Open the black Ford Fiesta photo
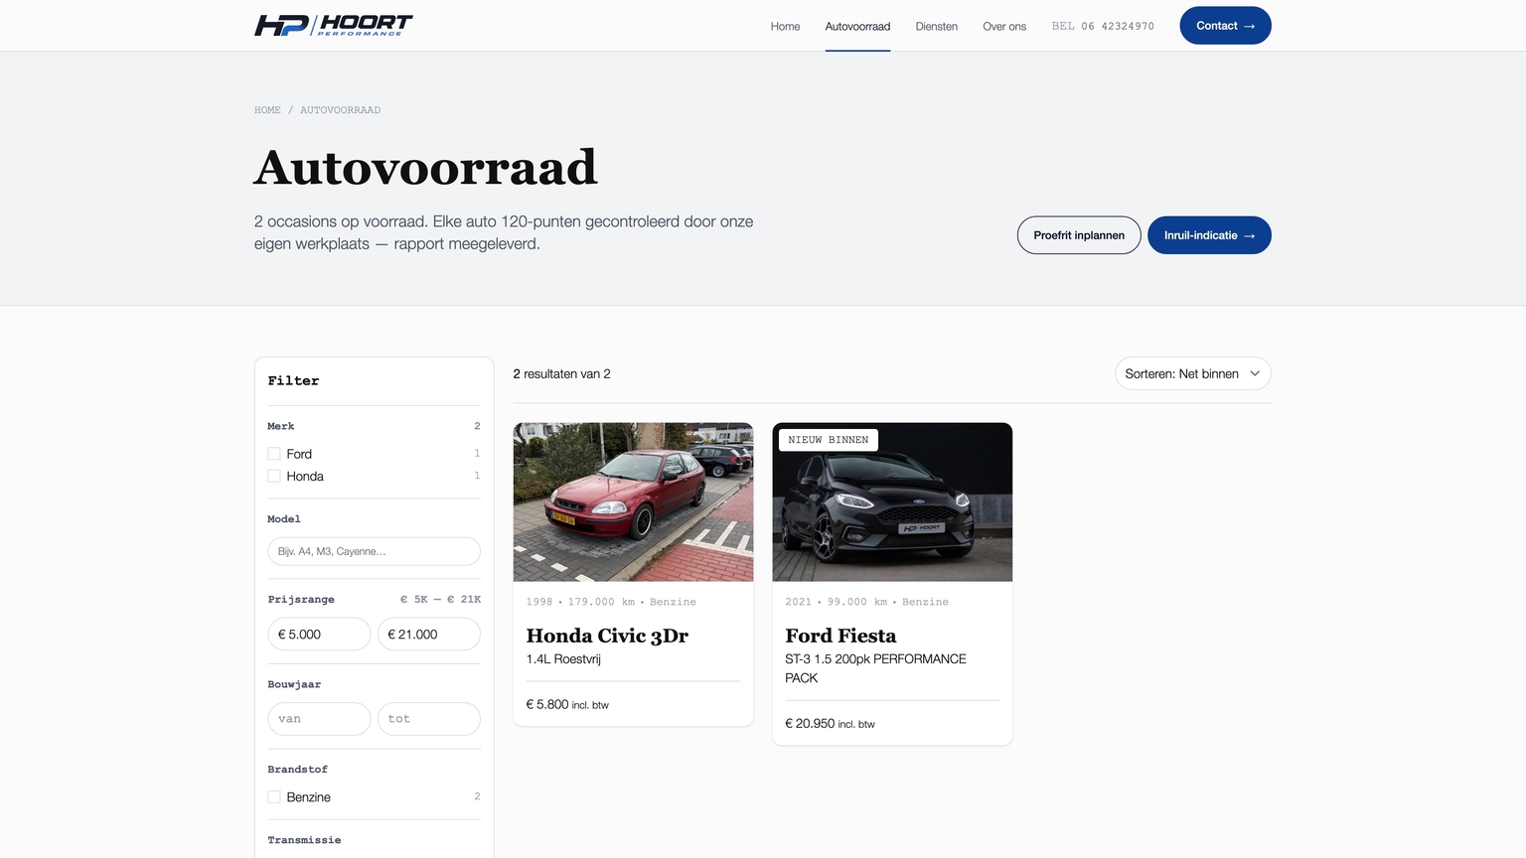The height and width of the screenshot is (858, 1526). pyautogui.click(x=892, y=502)
